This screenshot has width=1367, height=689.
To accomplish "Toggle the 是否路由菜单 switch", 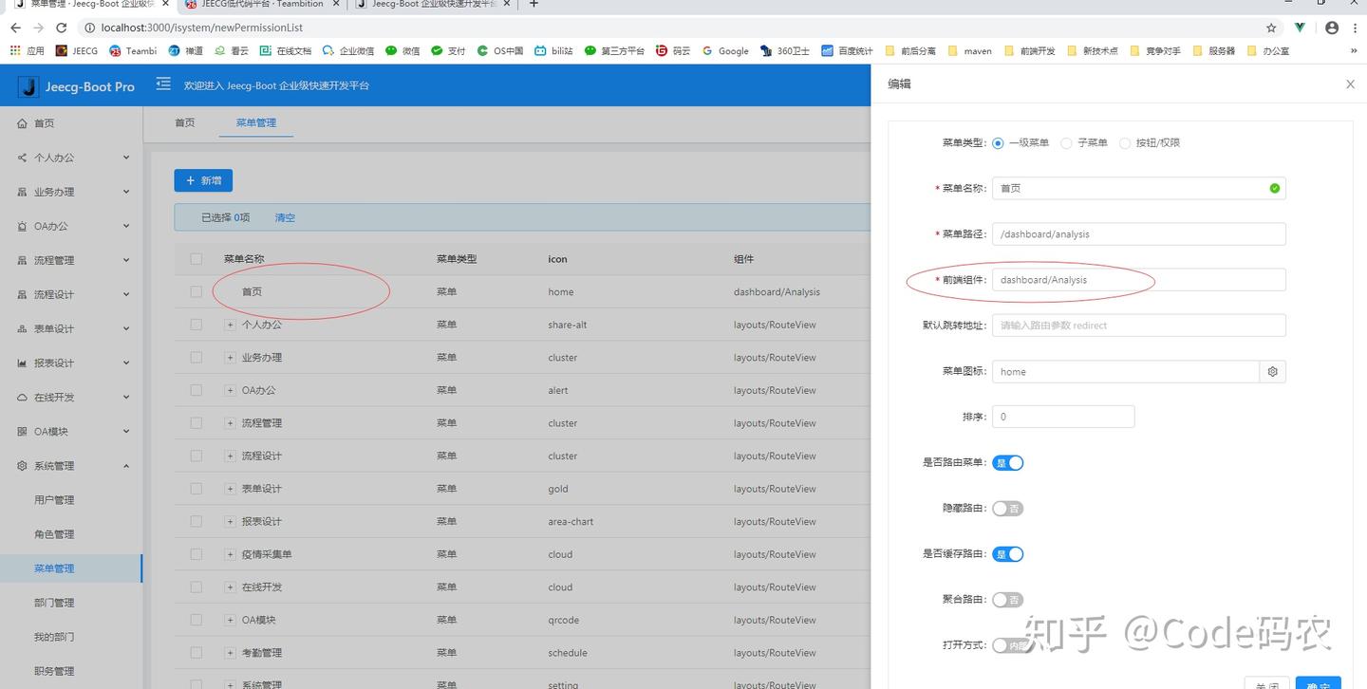I will point(1008,463).
